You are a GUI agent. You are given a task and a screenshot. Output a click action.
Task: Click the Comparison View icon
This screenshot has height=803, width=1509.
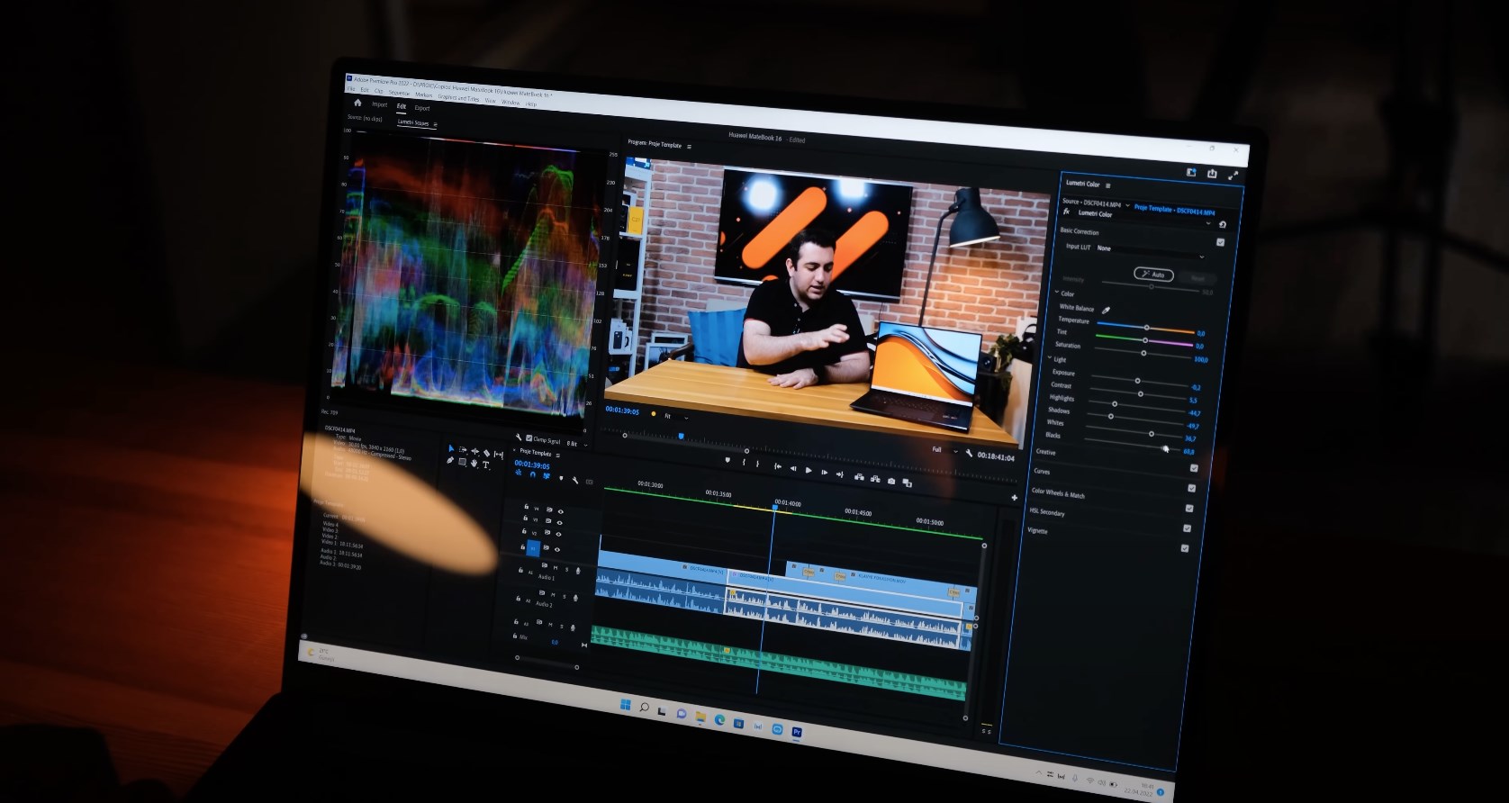(x=907, y=483)
